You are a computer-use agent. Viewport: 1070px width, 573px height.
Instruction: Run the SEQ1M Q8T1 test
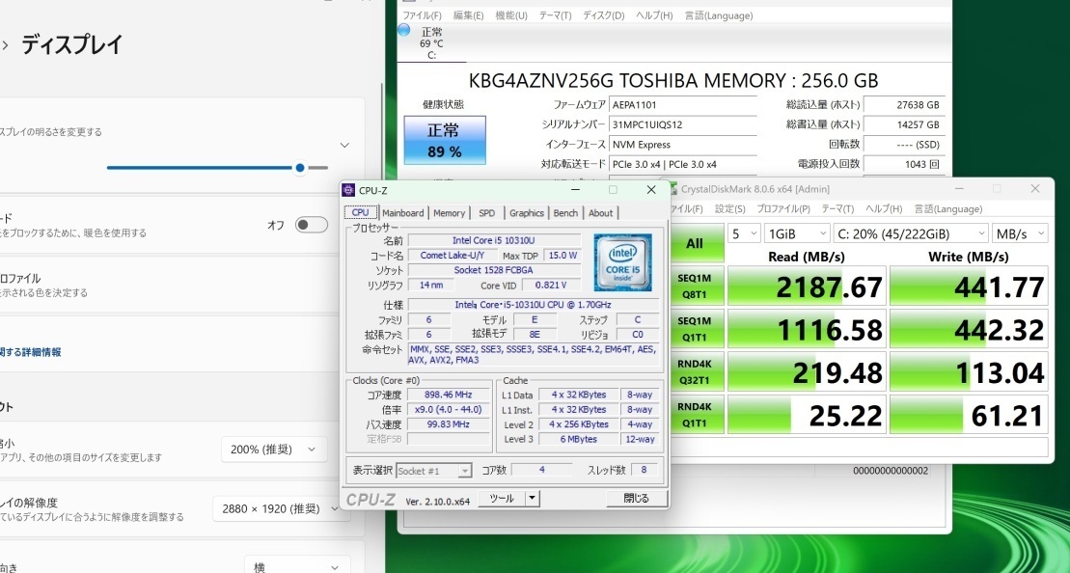click(696, 286)
